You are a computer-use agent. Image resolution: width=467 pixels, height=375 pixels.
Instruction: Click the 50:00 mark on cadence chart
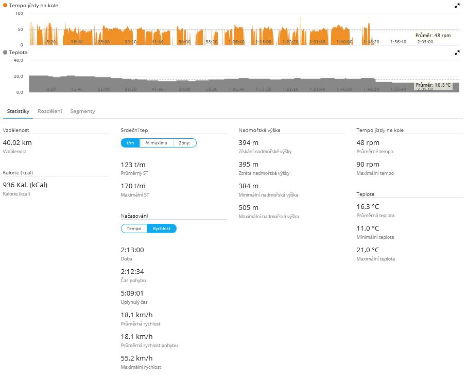coord(184,41)
